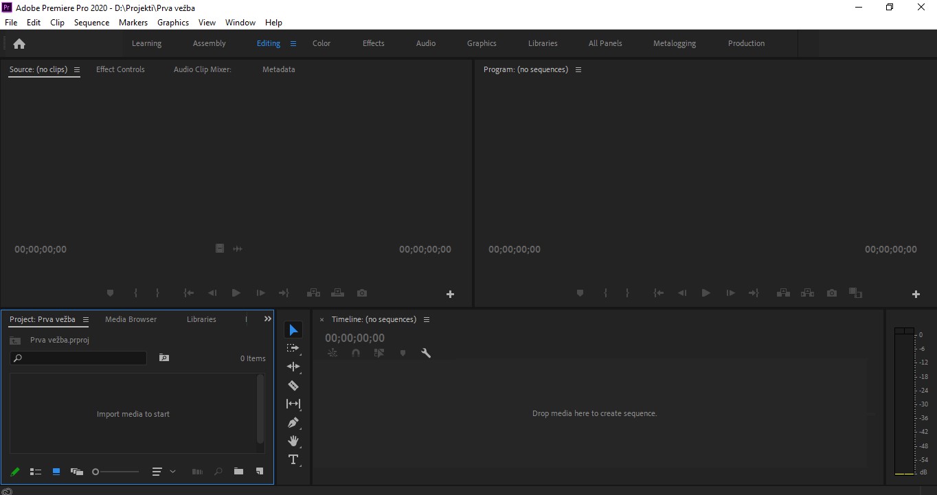
Task: Select the Razor tool
Action: [x=293, y=385]
